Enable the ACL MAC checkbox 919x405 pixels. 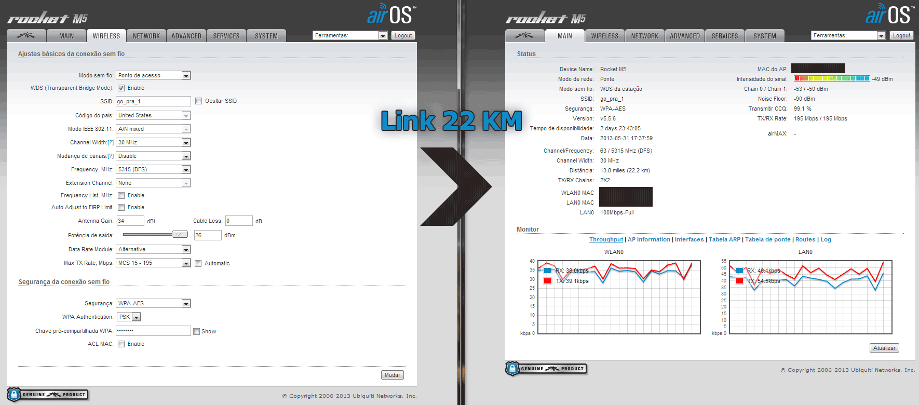(121, 344)
